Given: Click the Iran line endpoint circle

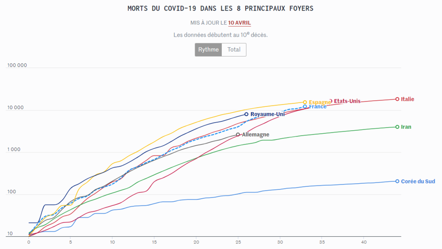Looking at the screenshot, I should pyautogui.click(x=397, y=127).
